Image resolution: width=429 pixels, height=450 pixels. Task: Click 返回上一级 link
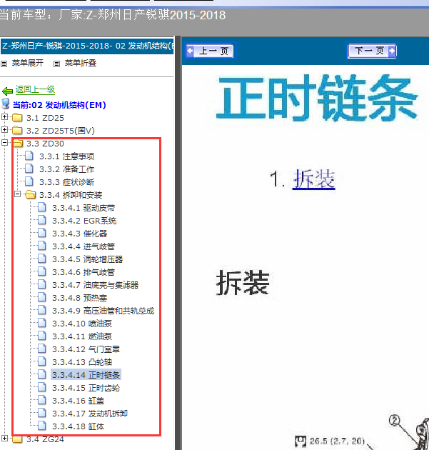point(35,89)
